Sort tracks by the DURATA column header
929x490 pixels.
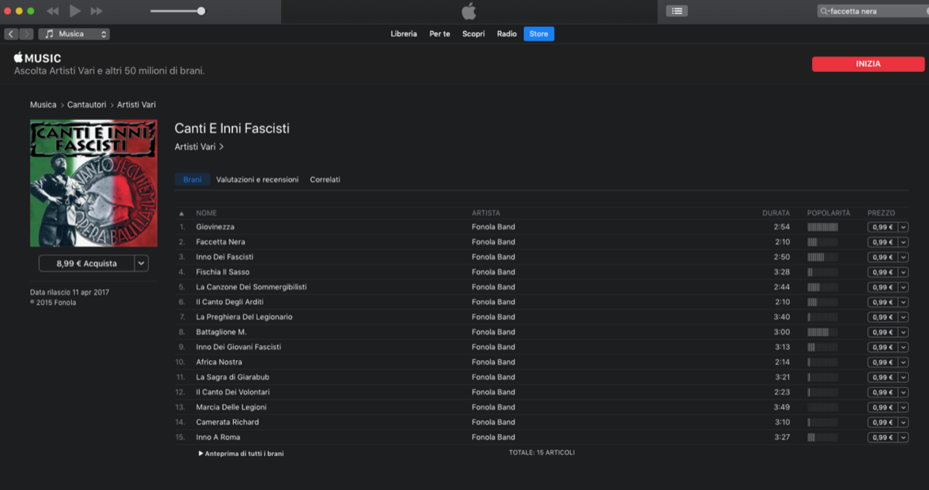tap(776, 213)
